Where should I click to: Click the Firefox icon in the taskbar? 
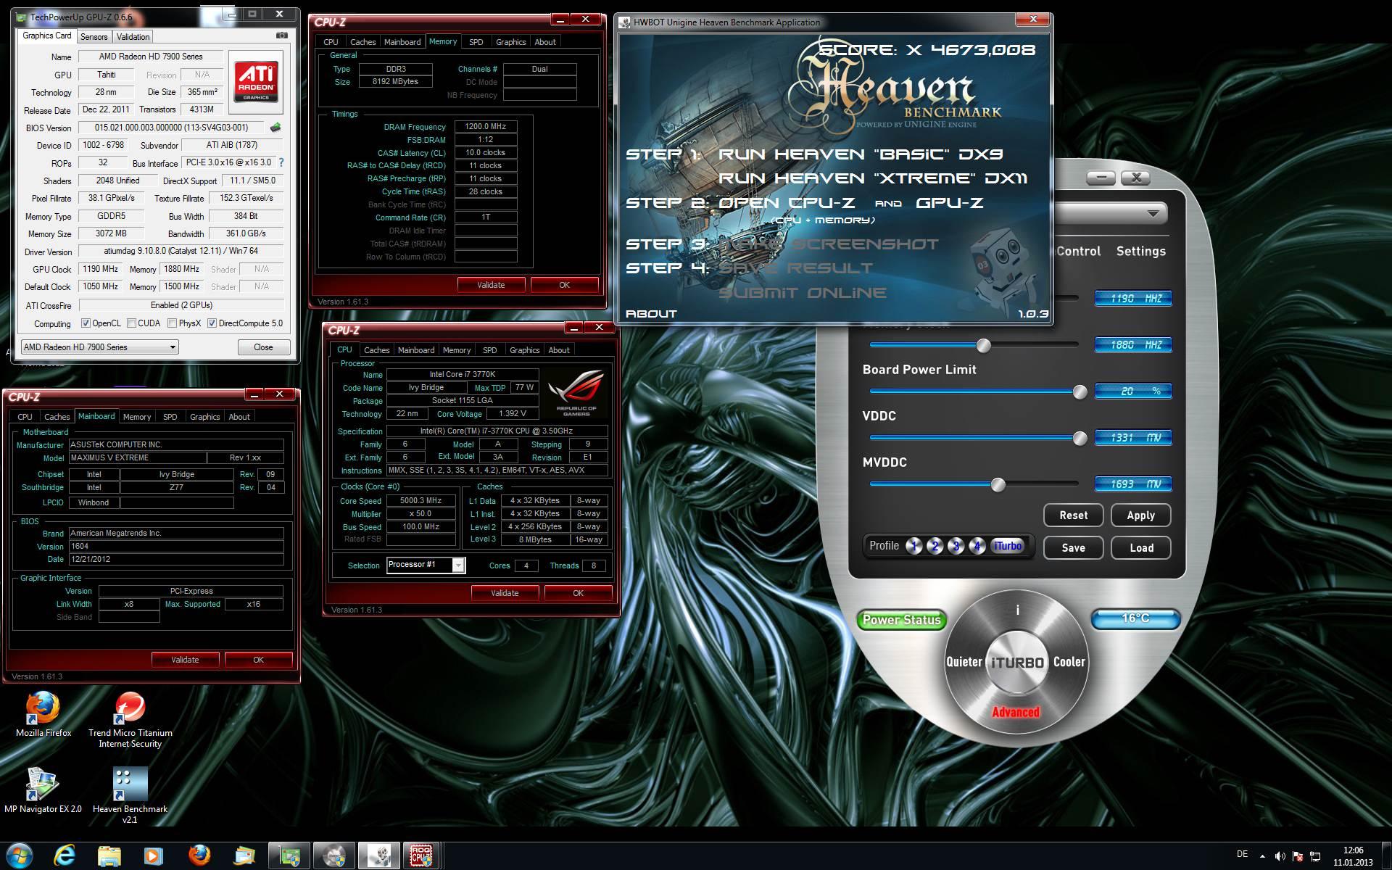point(199,856)
